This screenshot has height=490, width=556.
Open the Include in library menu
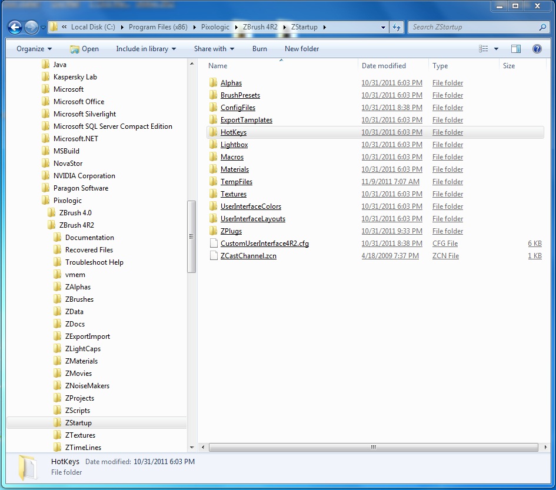pyautogui.click(x=146, y=49)
